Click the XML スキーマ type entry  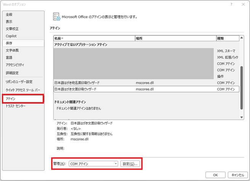click(226, 51)
